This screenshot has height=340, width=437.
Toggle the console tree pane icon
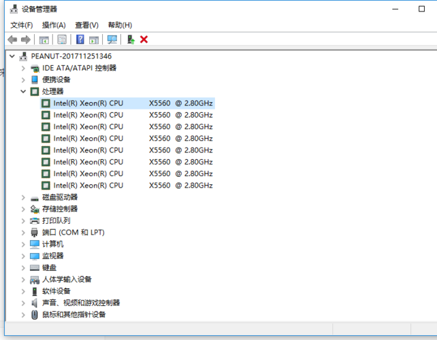(x=44, y=40)
